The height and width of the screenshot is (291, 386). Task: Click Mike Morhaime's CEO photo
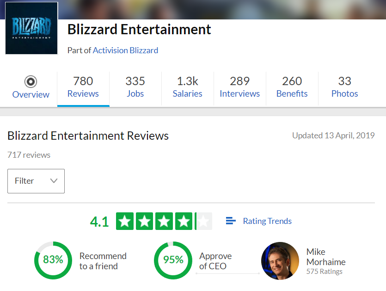pos(280,260)
